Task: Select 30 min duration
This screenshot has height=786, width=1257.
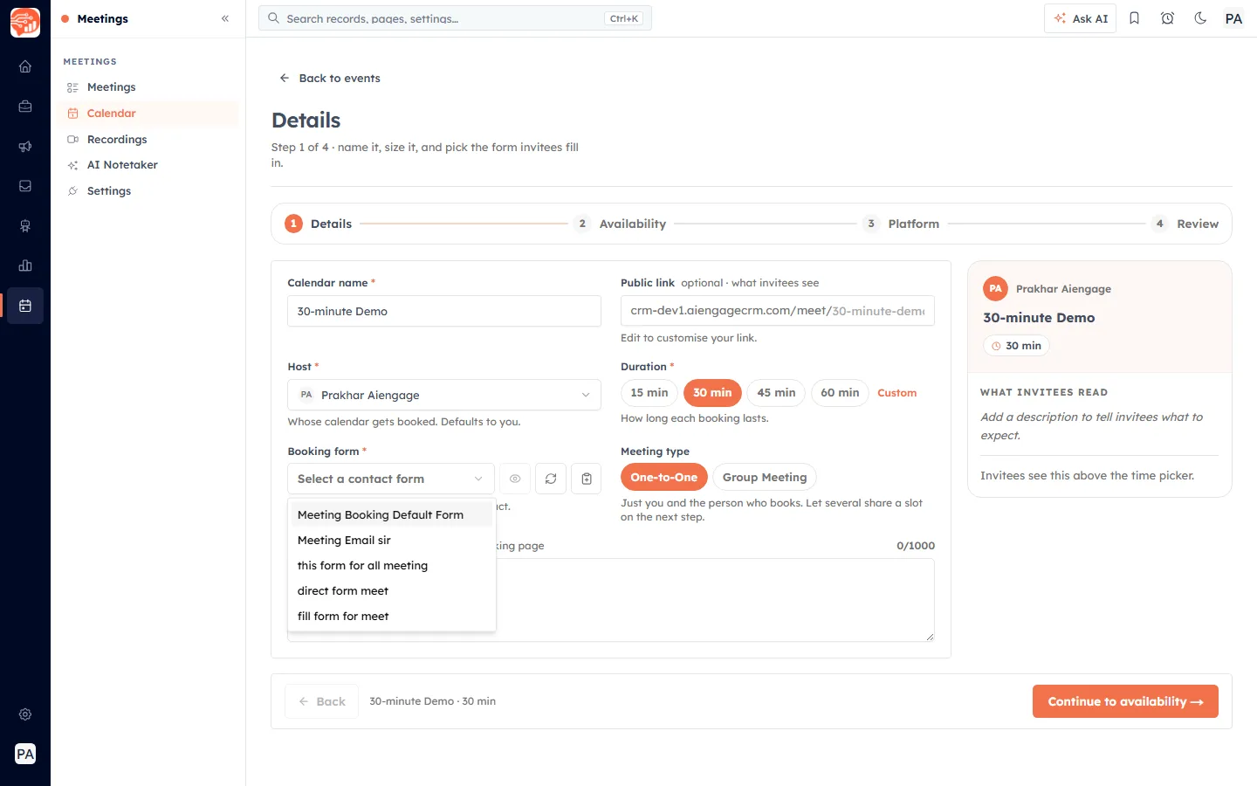Action: click(x=712, y=393)
